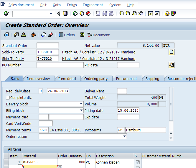
Task: Click the Deliver.Plant input field
Action: coord(122,91)
